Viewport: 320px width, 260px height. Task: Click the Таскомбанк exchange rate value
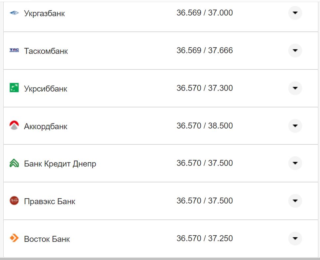pos(205,51)
